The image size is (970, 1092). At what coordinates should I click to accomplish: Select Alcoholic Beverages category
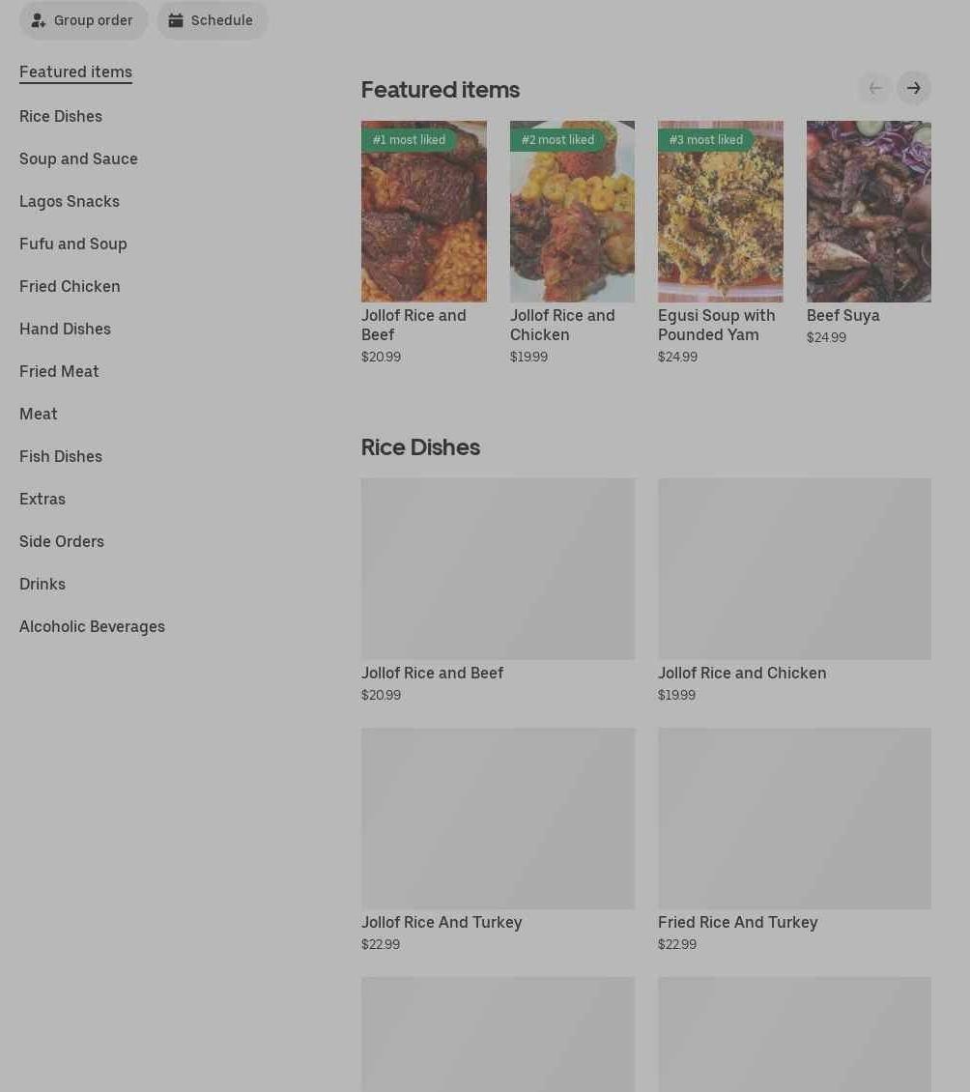point(92,626)
